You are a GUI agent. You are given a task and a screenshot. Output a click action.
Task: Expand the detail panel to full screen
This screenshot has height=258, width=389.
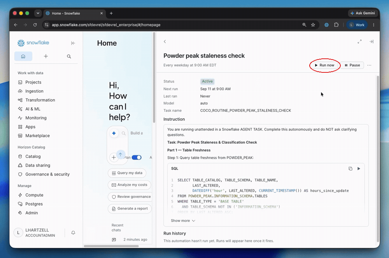[x=359, y=41]
